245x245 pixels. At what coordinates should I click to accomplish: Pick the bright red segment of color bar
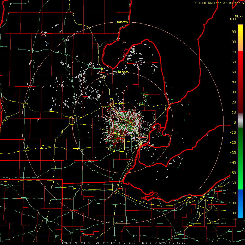240,57
